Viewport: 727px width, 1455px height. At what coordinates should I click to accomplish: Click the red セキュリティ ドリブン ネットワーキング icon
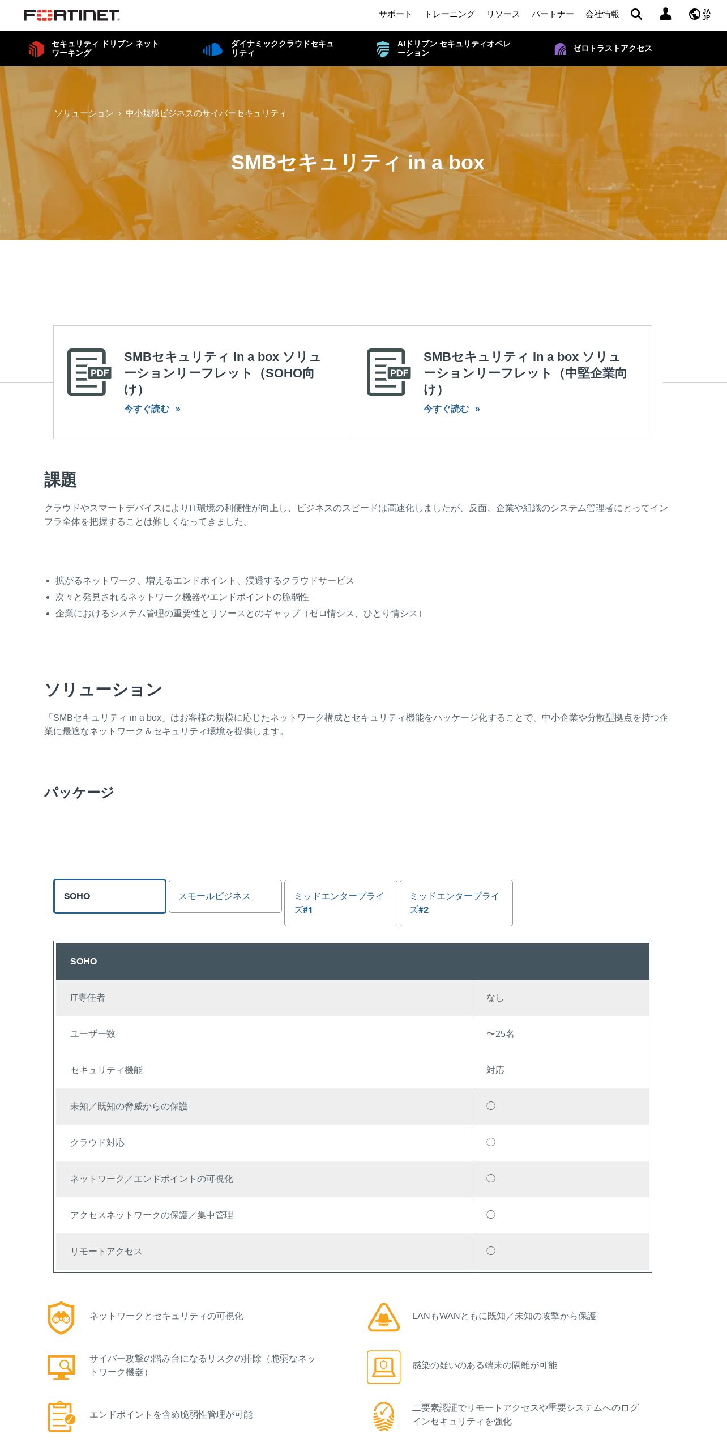coord(36,49)
